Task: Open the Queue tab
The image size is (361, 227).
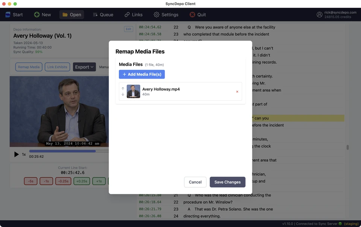Action: coord(103,15)
